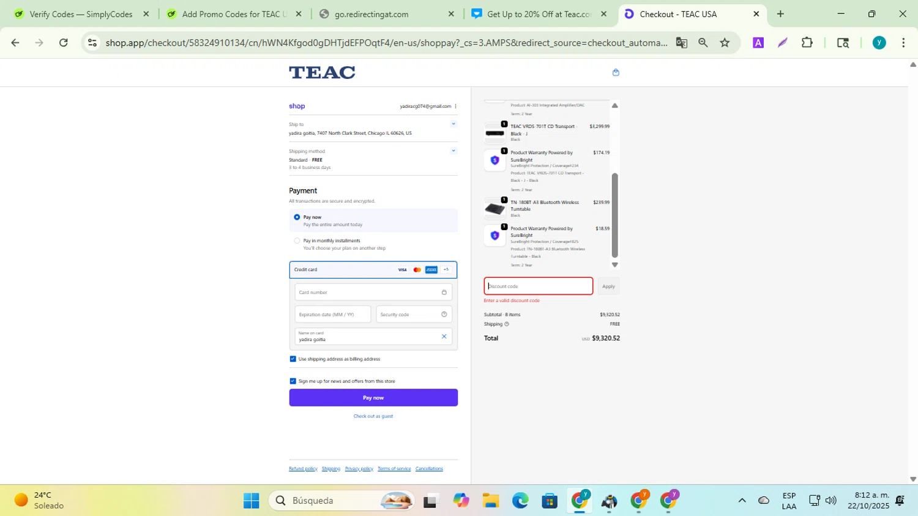The width and height of the screenshot is (918, 516).
Task: Switch to Add Promo Codes for TEAC tab
Action: [x=234, y=14]
